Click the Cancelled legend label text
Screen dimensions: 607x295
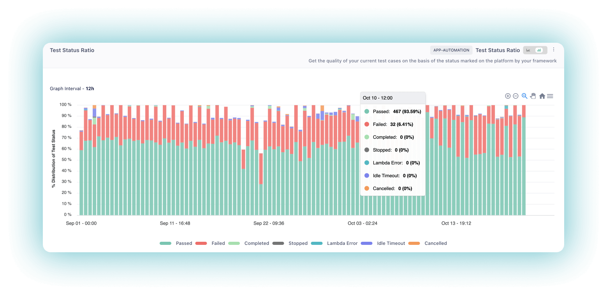click(436, 243)
